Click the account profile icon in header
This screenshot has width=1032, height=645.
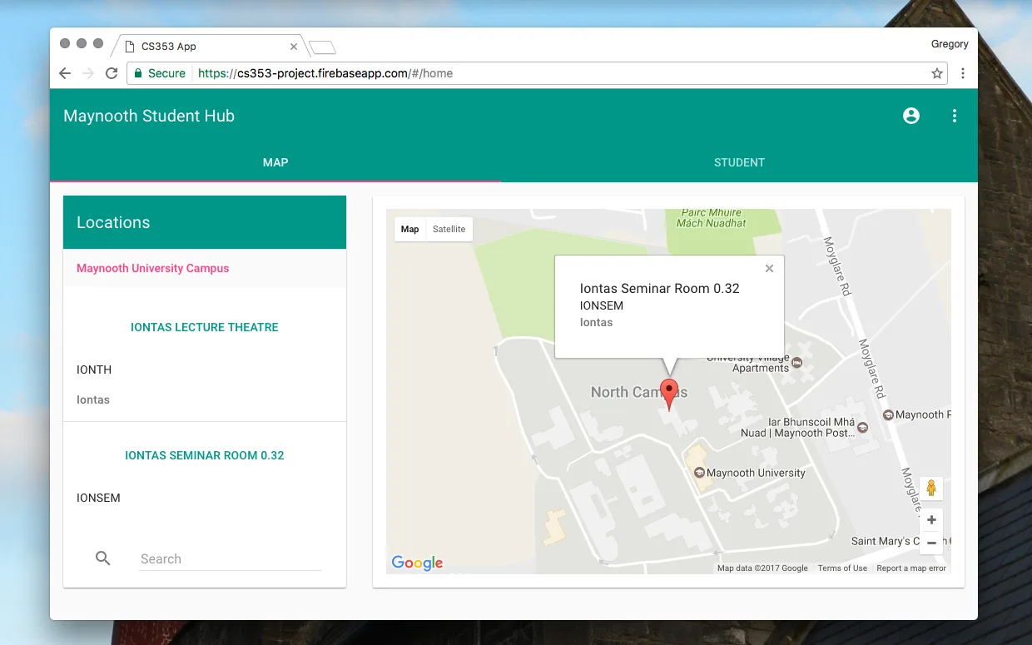pos(911,116)
